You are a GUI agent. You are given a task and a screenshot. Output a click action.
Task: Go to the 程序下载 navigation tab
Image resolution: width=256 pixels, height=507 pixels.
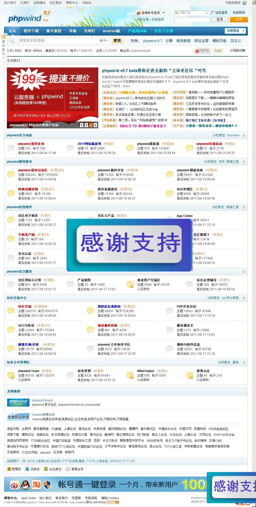click(31, 31)
